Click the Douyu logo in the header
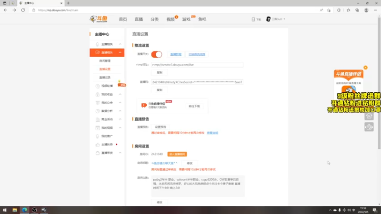Screen dimensions: 381x214 pyautogui.click(x=99, y=19)
